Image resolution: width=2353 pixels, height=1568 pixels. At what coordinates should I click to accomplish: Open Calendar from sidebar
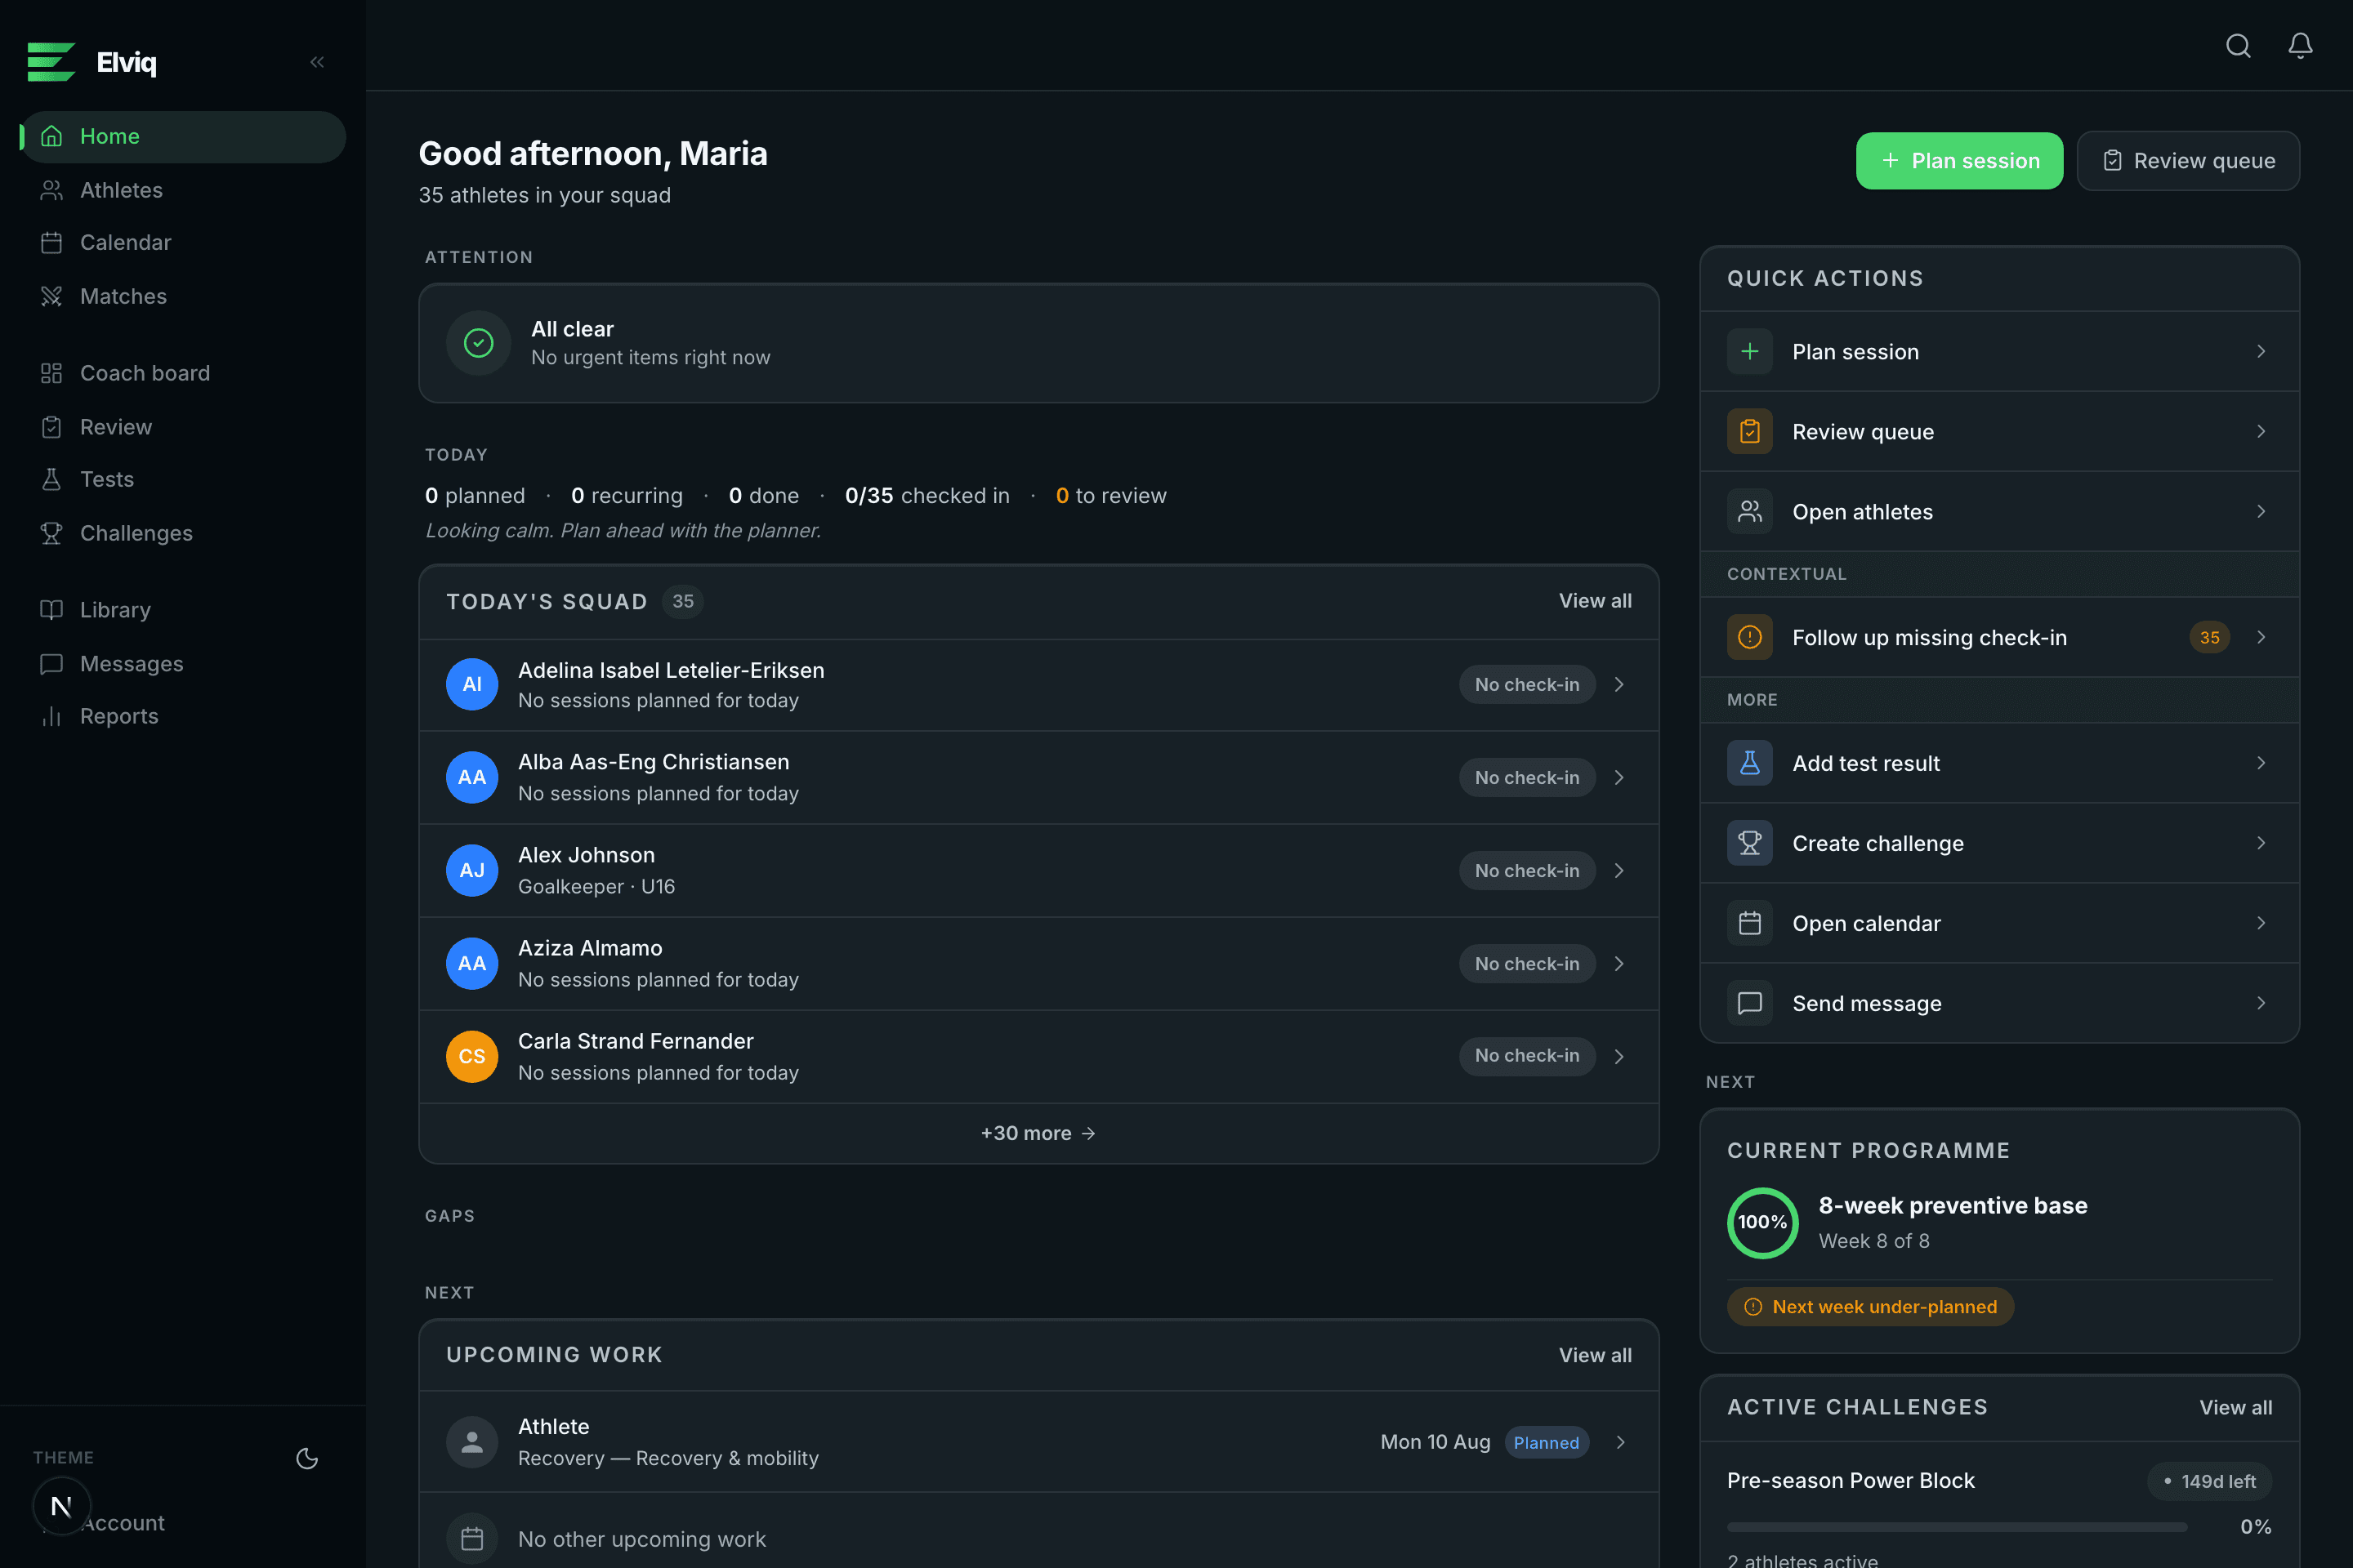click(x=183, y=243)
